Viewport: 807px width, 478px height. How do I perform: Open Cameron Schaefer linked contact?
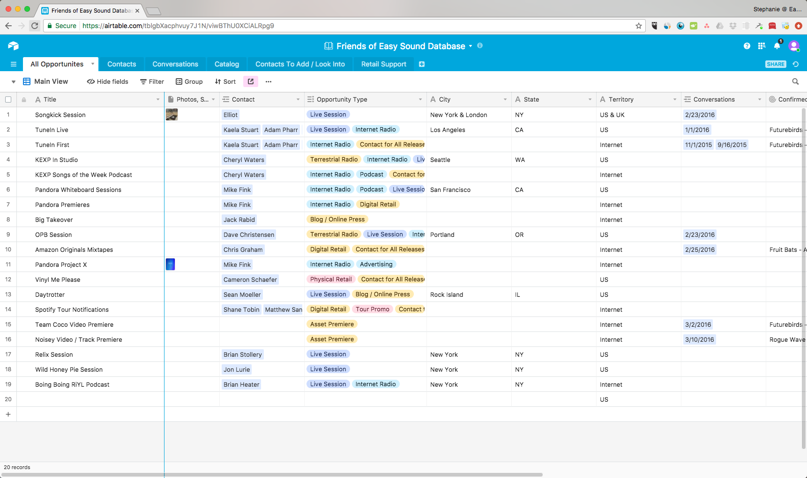point(250,279)
